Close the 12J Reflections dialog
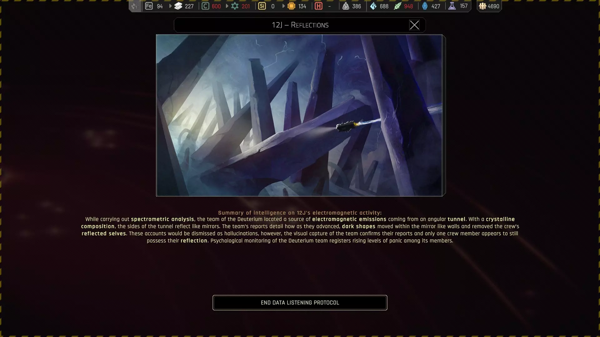Screen dimensions: 600x337 (414, 25)
